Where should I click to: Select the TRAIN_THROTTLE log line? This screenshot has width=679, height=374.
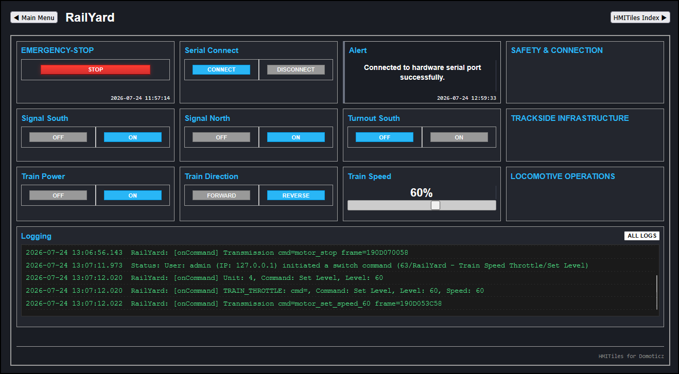coord(255,291)
